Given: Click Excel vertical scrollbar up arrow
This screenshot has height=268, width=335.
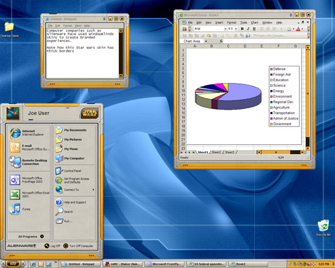Looking at the screenshot, I should [x=308, y=48].
